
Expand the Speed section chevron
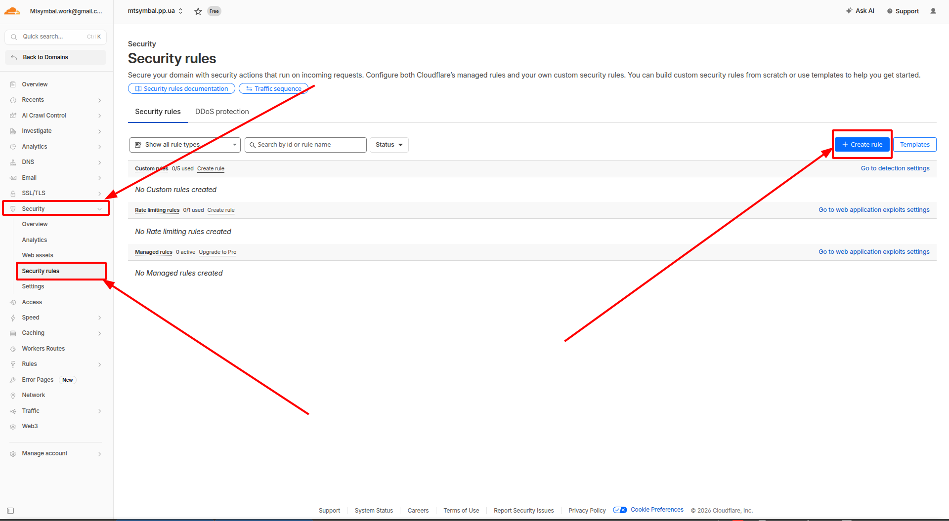[100, 318]
